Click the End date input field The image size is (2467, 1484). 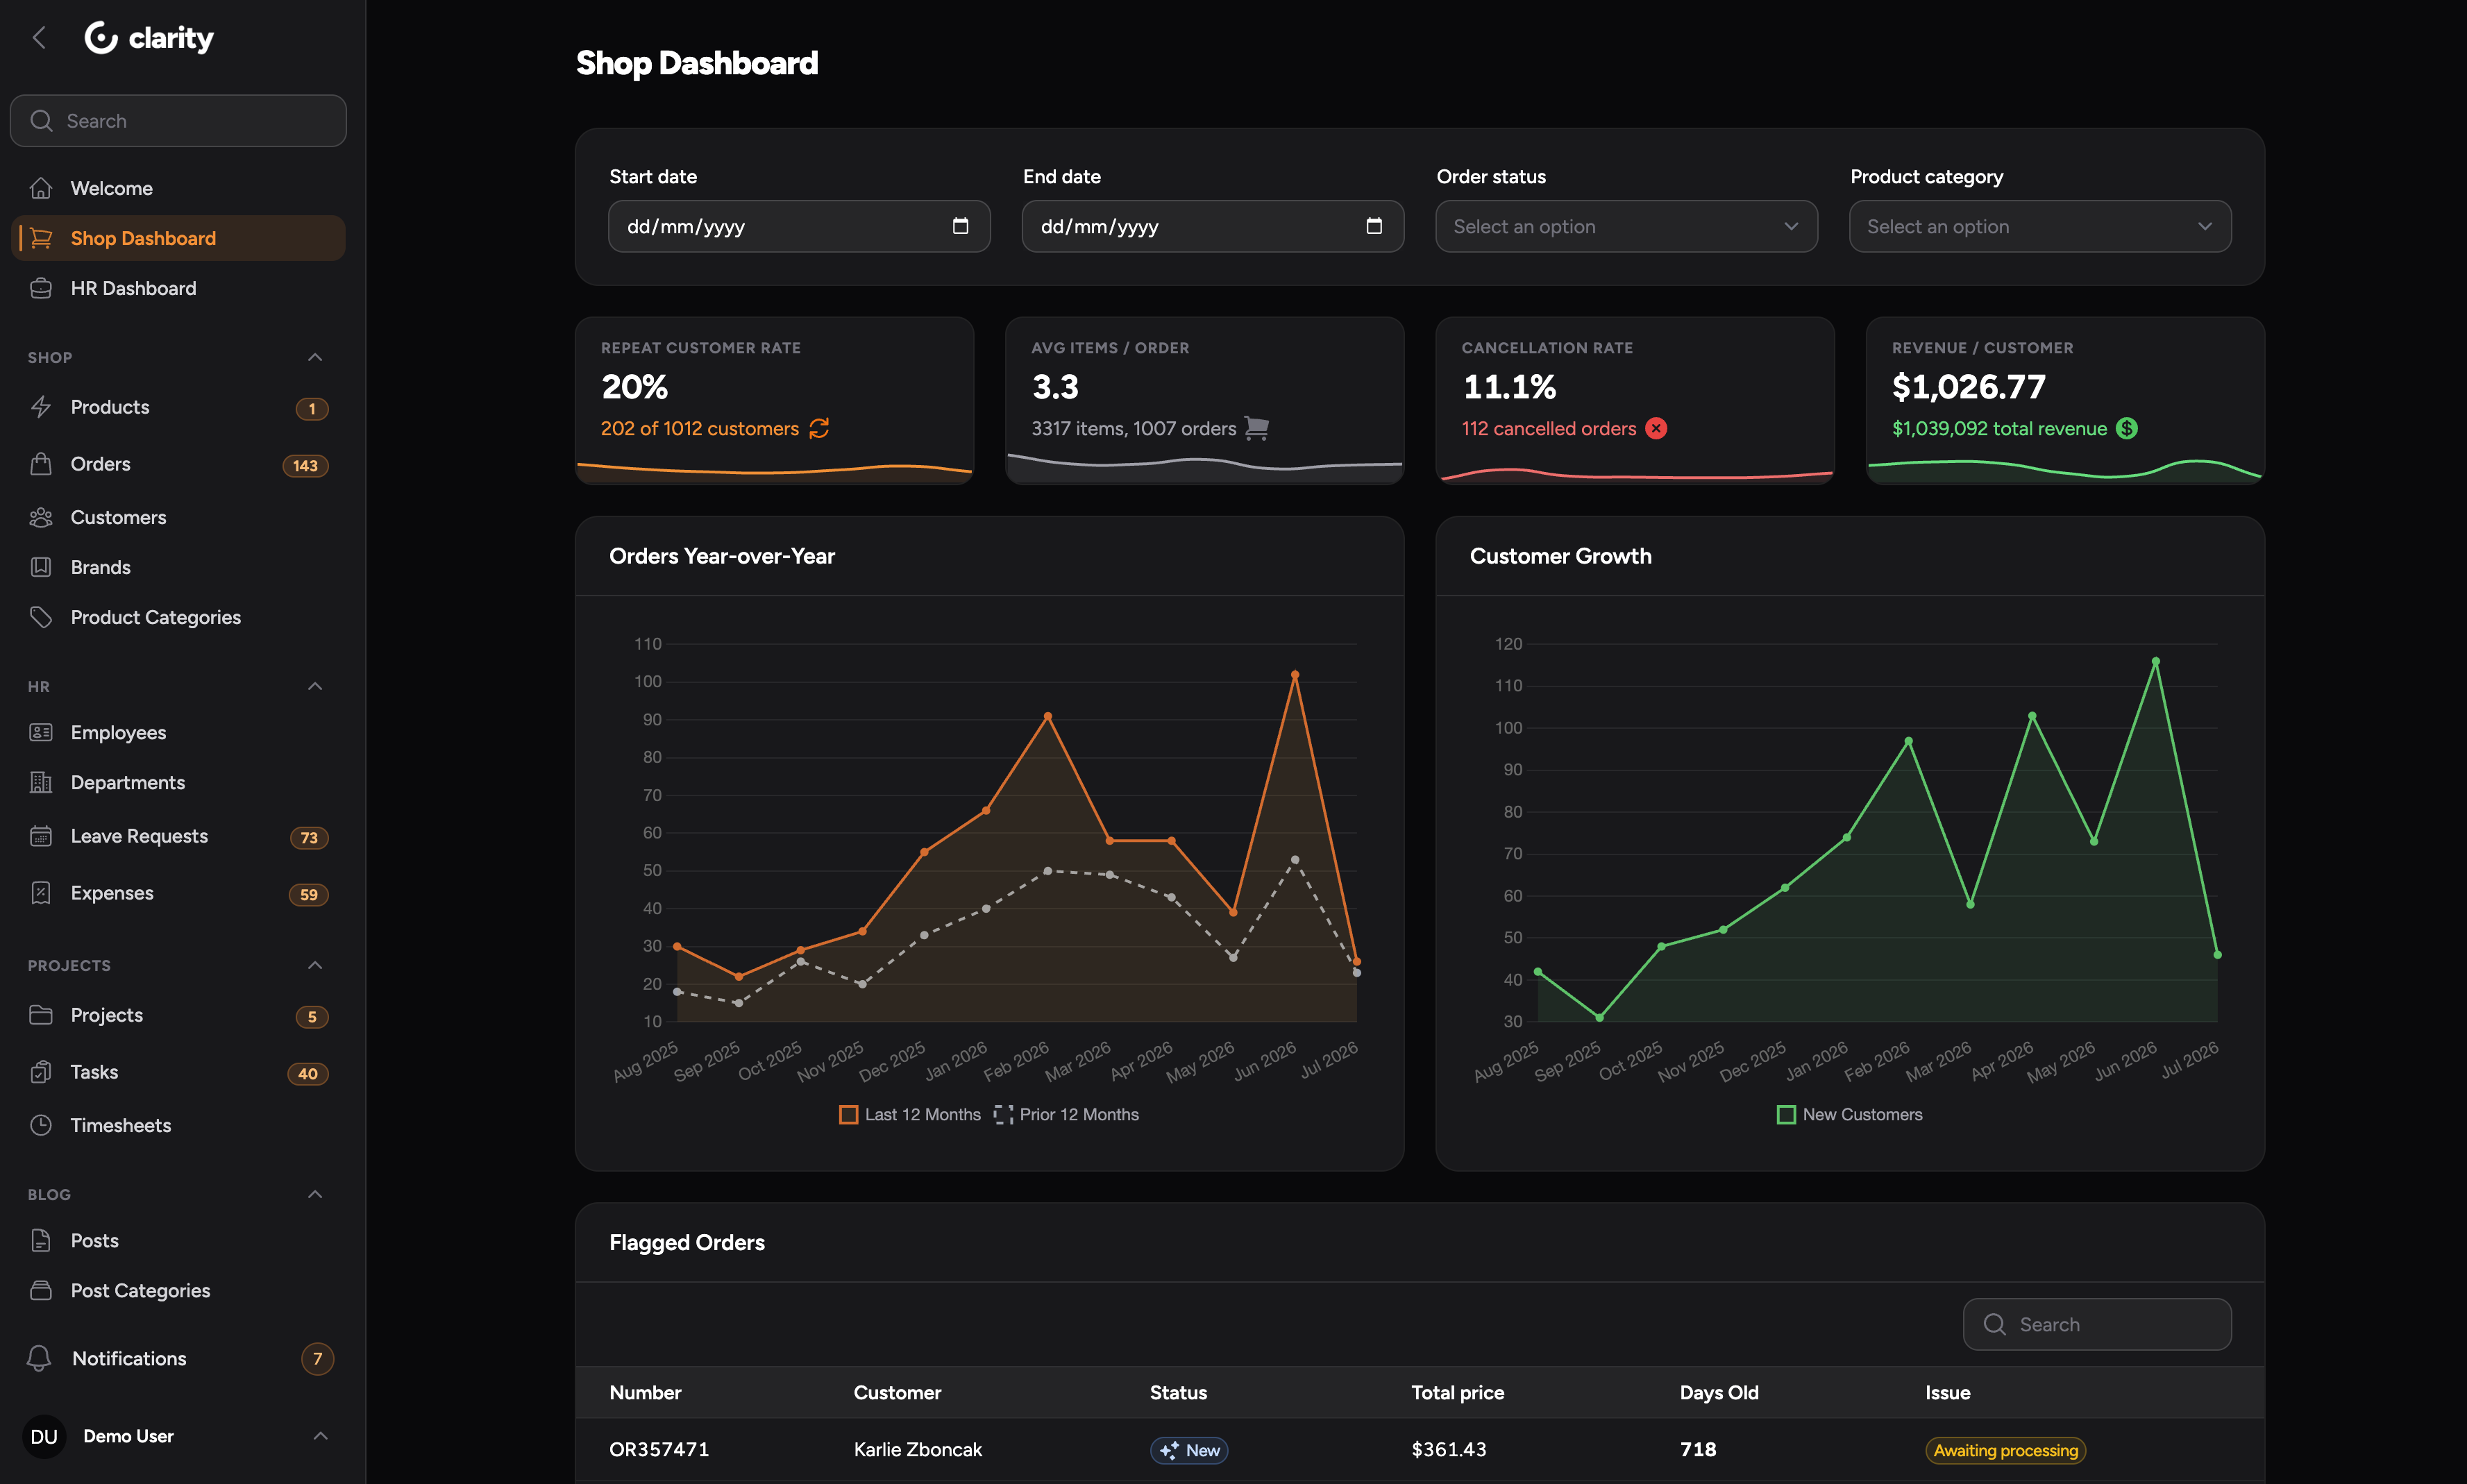(x=1213, y=226)
